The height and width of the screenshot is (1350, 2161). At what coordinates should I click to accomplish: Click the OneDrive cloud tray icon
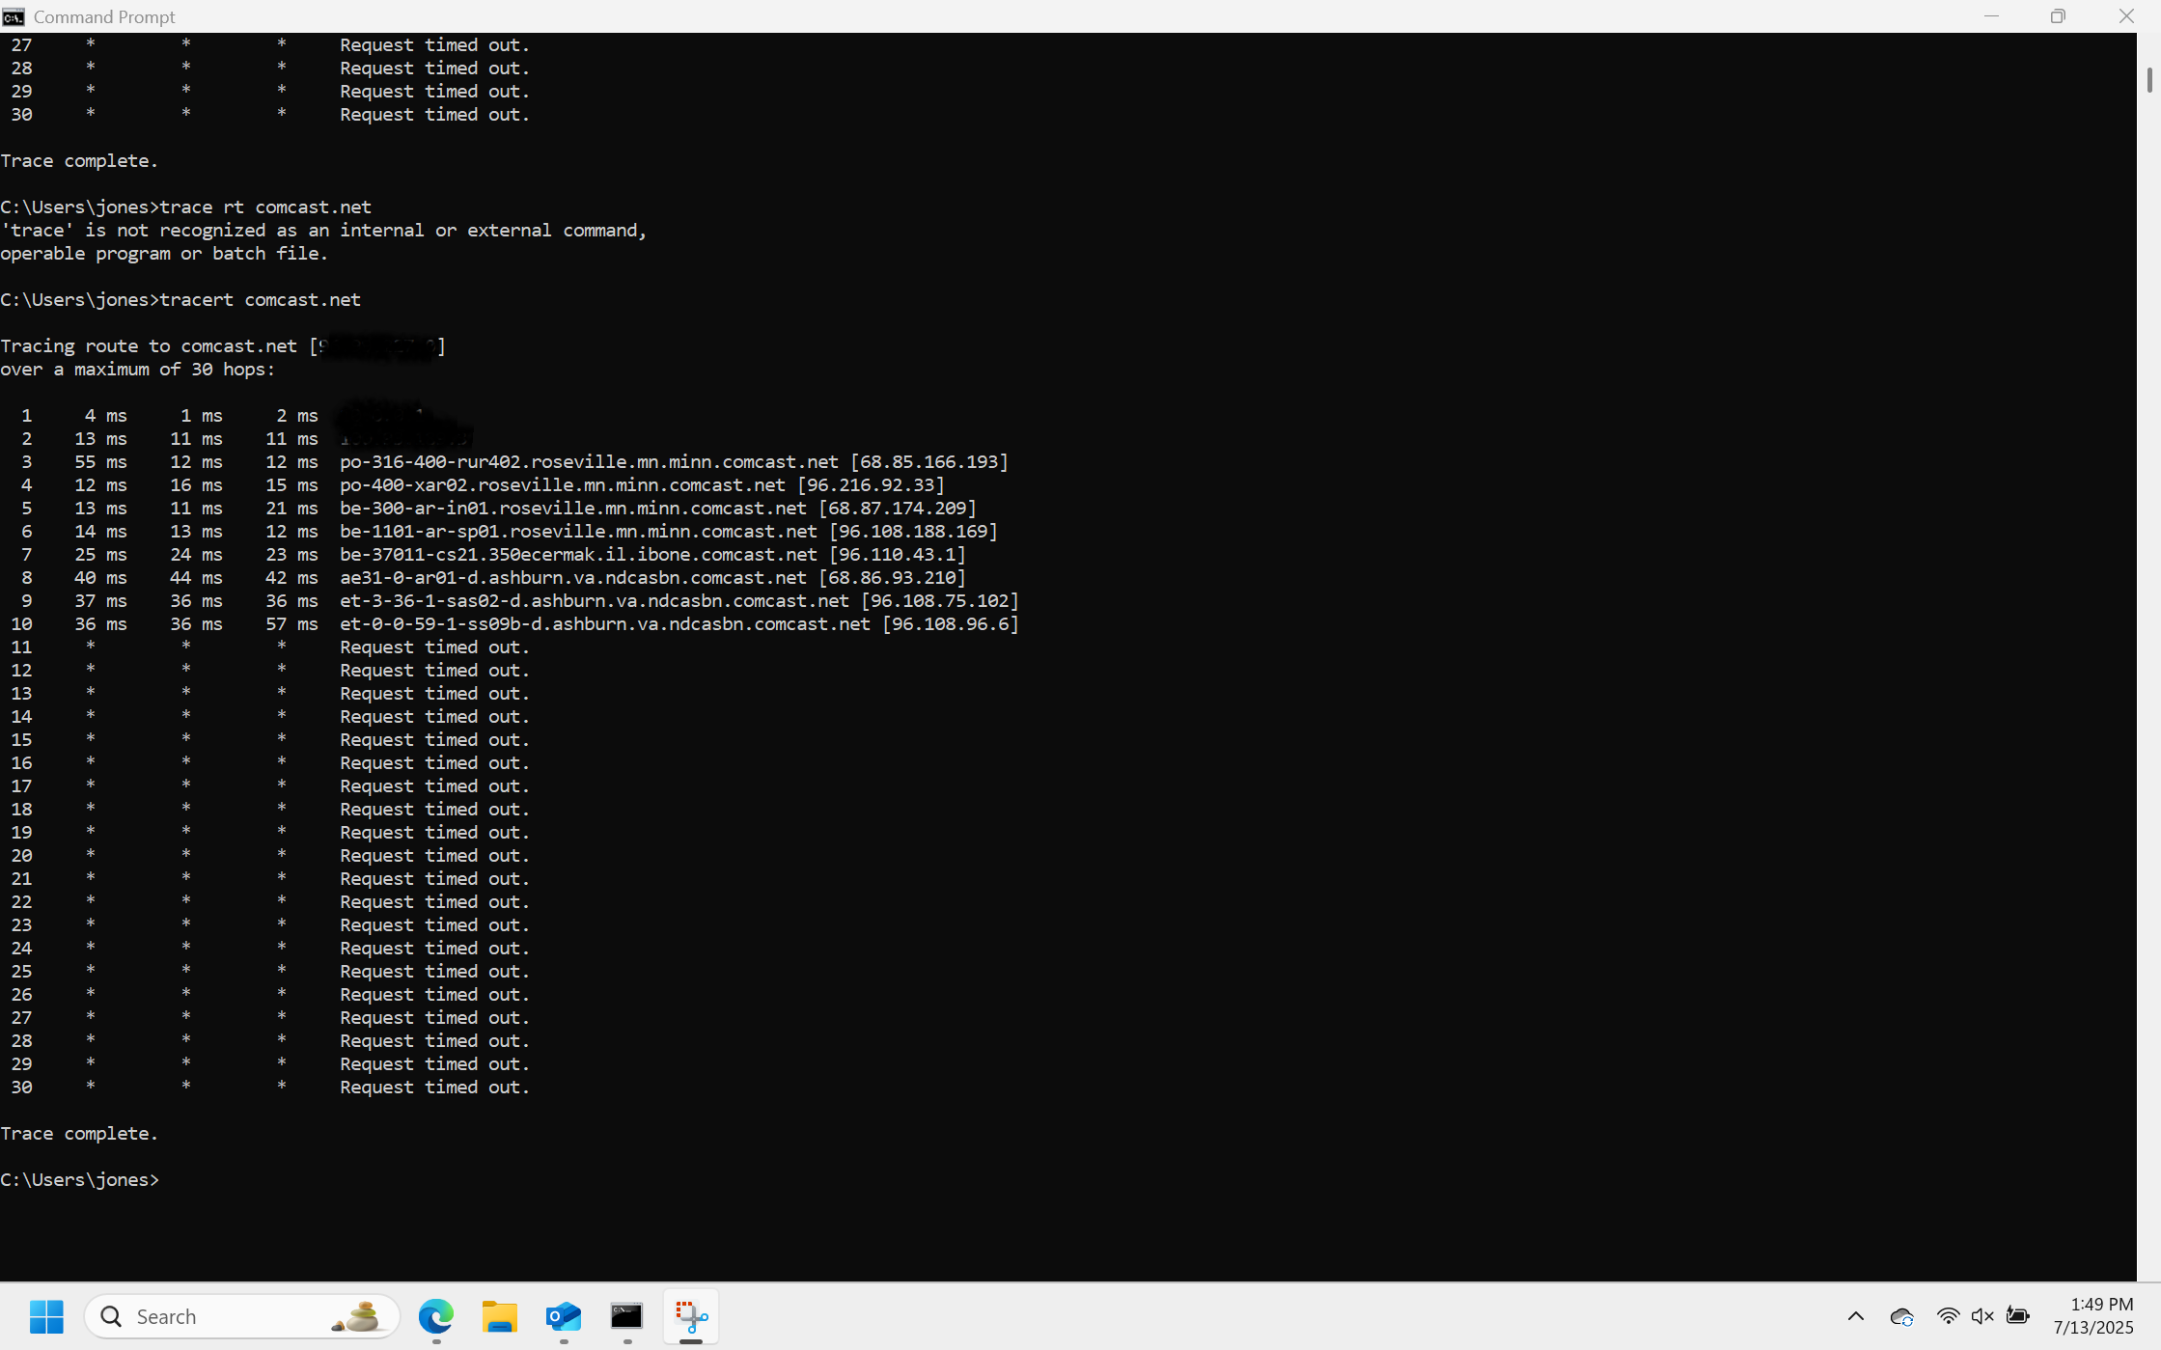1901,1316
